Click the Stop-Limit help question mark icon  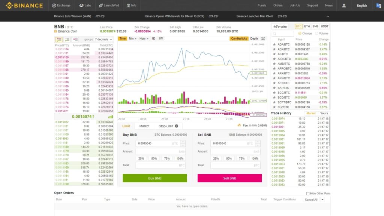point(177,126)
